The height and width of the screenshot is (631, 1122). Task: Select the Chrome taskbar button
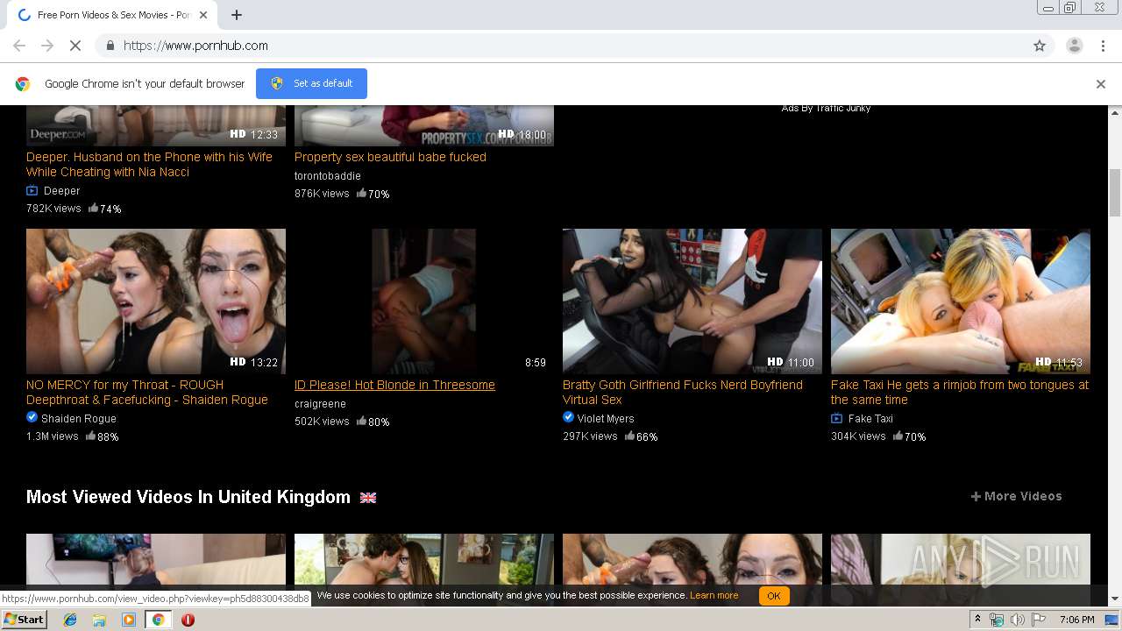click(x=158, y=620)
